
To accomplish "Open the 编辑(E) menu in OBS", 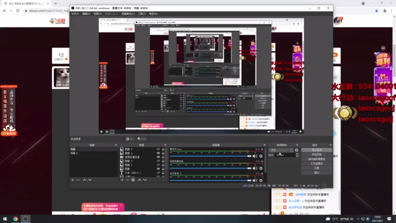I will 86,14.
